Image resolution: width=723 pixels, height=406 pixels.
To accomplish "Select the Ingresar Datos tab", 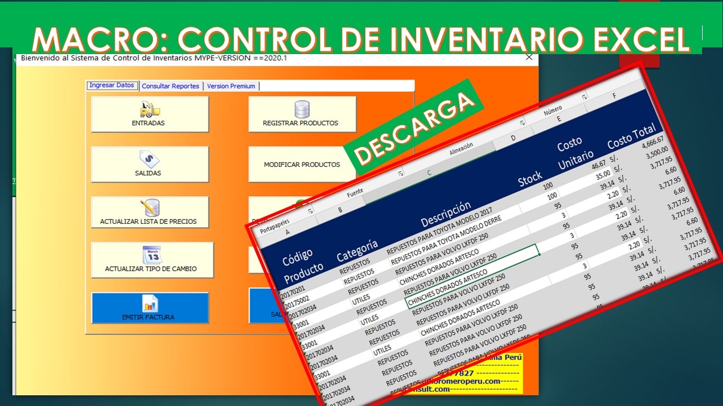I will 112,86.
